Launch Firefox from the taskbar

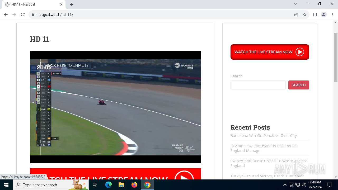(134, 185)
